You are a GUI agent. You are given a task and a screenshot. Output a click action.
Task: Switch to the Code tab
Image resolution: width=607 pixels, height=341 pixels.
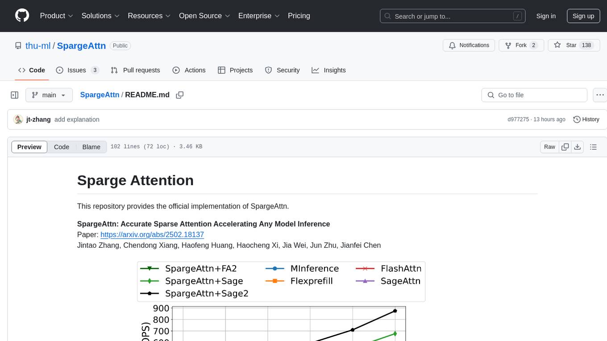click(x=32, y=70)
